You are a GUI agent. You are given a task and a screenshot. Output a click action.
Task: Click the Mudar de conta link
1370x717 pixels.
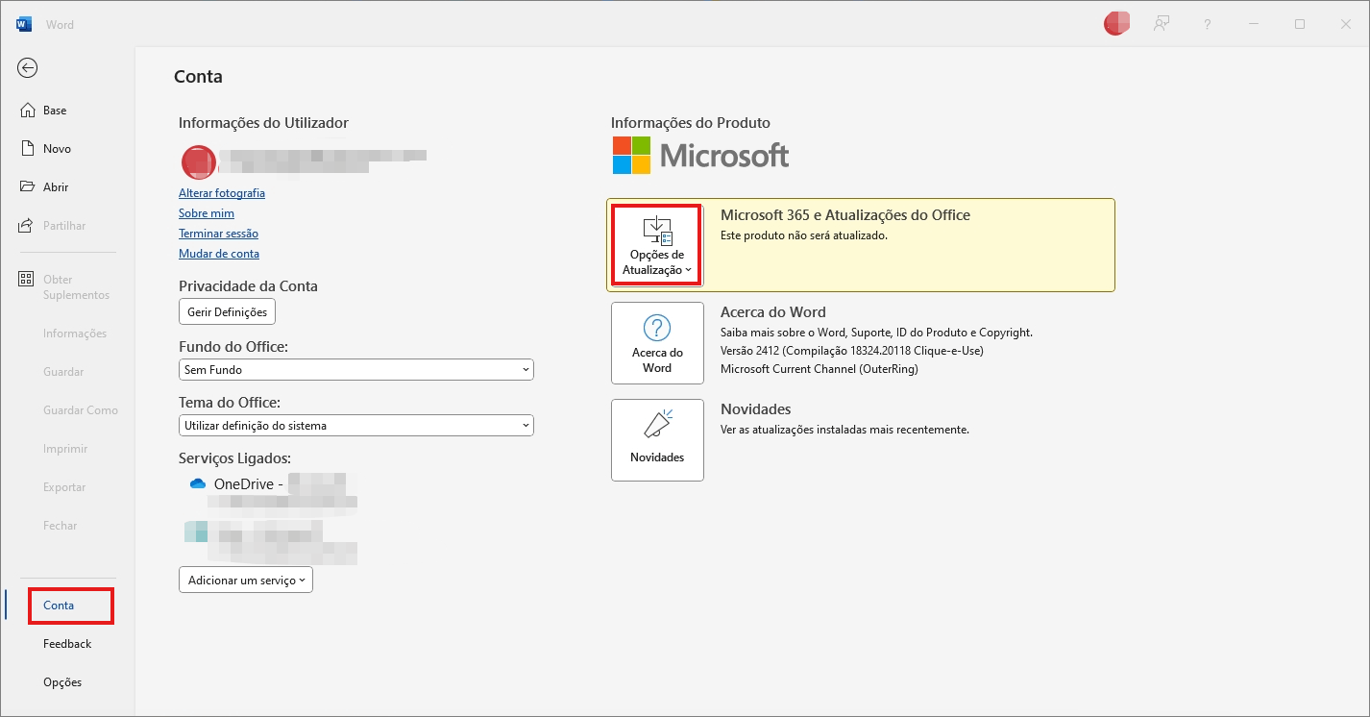[219, 254]
